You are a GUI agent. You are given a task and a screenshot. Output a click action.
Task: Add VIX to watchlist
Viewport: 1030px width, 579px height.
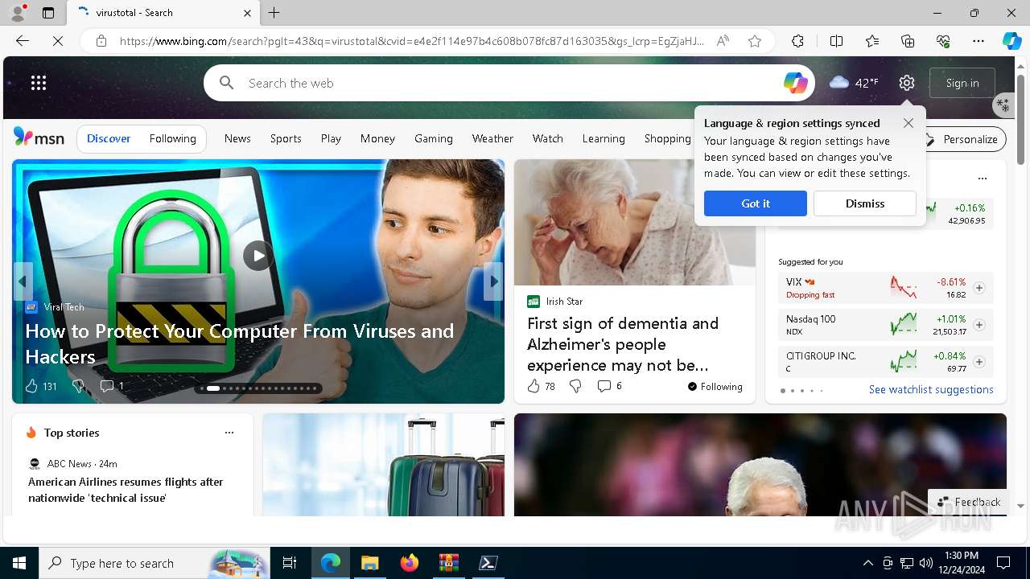(x=979, y=288)
